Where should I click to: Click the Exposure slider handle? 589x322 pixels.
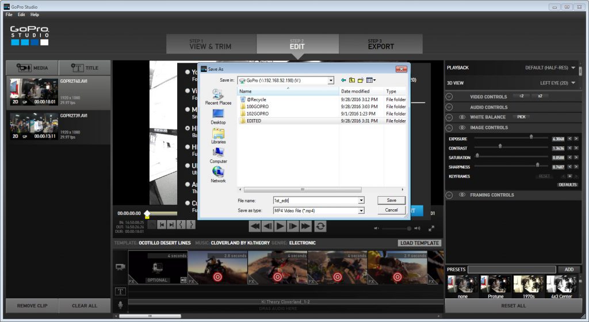pyautogui.click(x=531, y=137)
